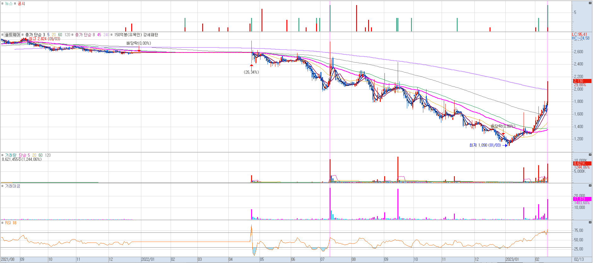
Task: Close the 거래대금 panel with its X icon
Action: tap(590, 186)
